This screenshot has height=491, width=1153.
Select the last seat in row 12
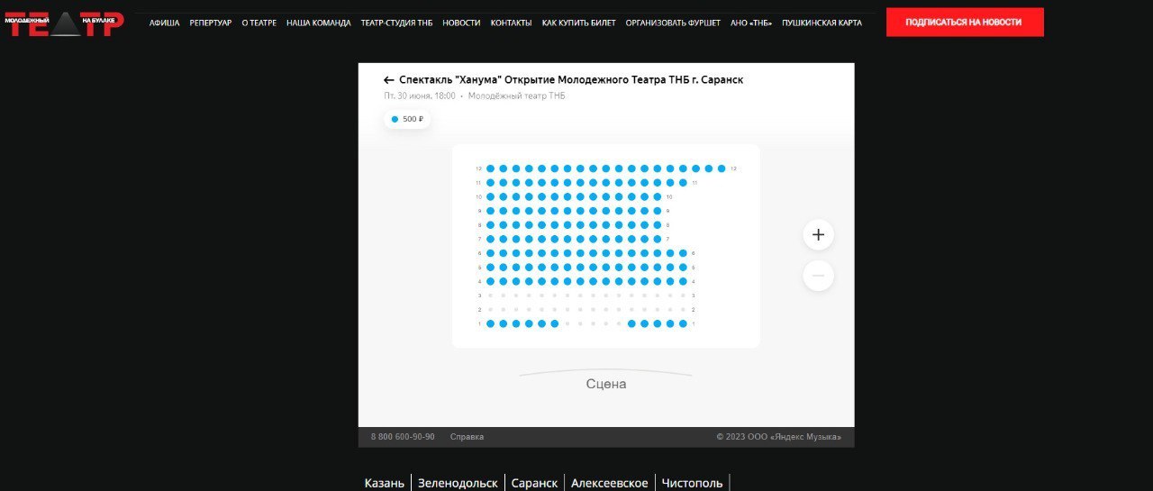pyautogui.click(x=722, y=168)
